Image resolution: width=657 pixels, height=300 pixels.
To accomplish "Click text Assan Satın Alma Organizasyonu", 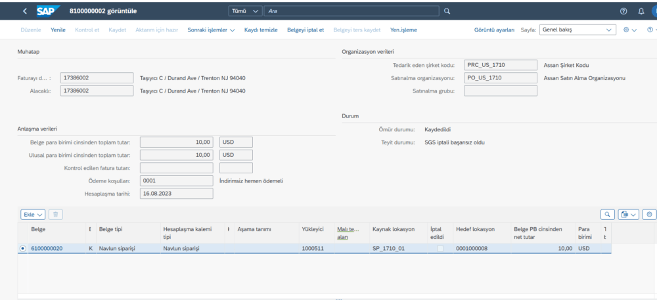I will (x=585, y=78).
